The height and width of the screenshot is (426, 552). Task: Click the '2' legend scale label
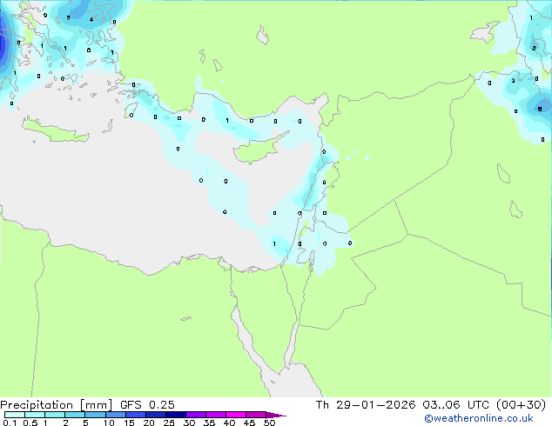[x=65, y=423]
